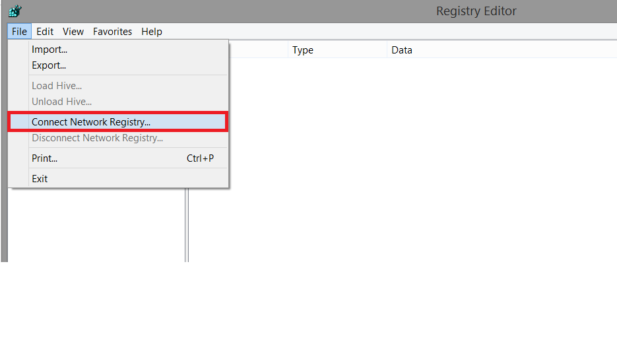This screenshot has width=617, height=338.
Task: Open the View menu
Action: [x=73, y=32]
